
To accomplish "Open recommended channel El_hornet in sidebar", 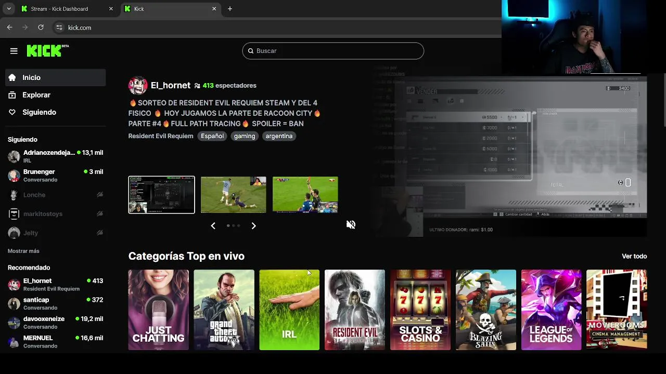I will point(55,285).
